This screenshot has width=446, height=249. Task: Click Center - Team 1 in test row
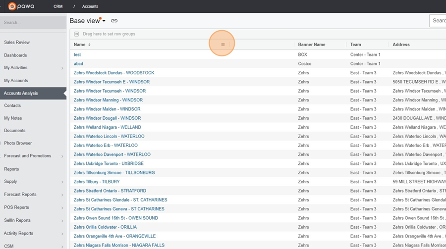click(x=365, y=54)
